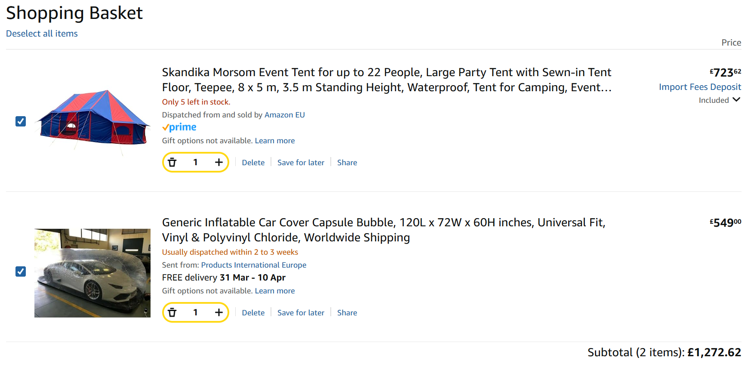Save the car cover for later
The width and height of the screenshot is (751, 367).
301,313
